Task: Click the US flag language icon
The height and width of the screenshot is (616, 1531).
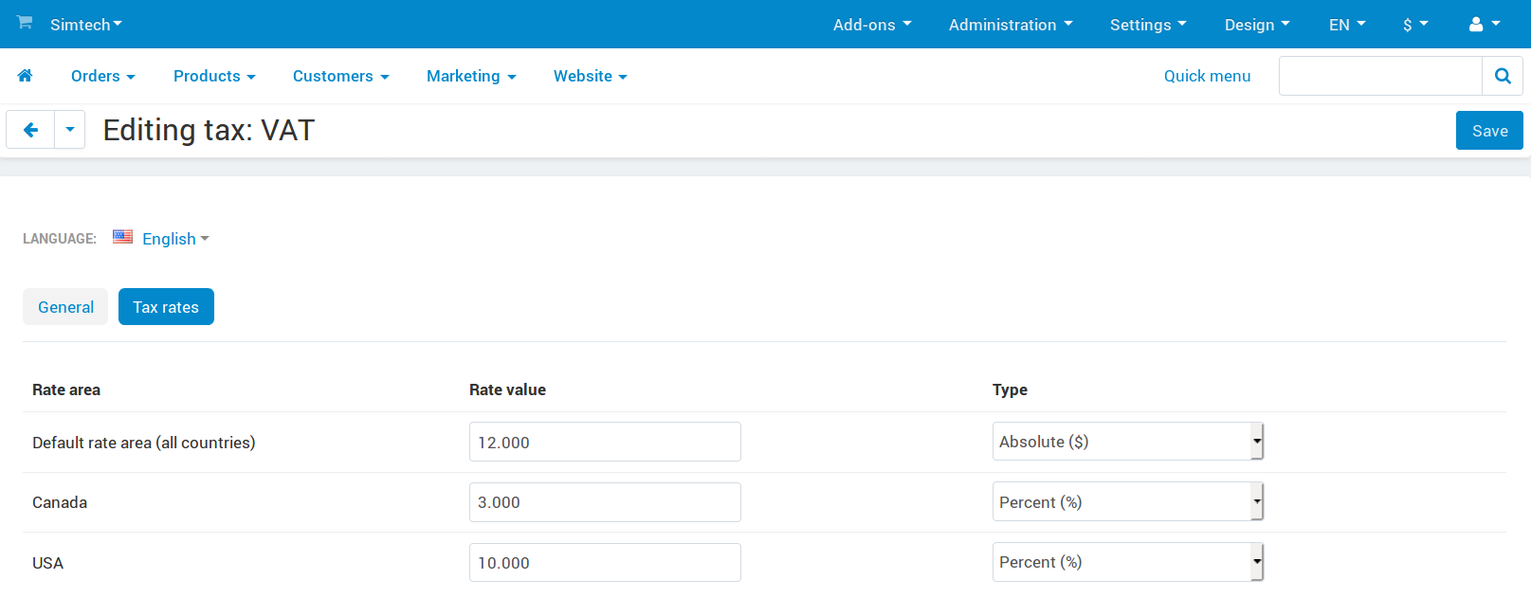Action: (x=122, y=237)
